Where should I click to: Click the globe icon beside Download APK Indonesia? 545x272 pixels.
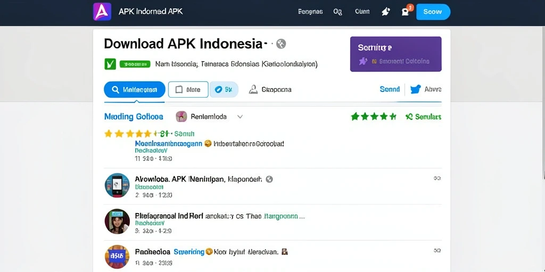tap(281, 44)
